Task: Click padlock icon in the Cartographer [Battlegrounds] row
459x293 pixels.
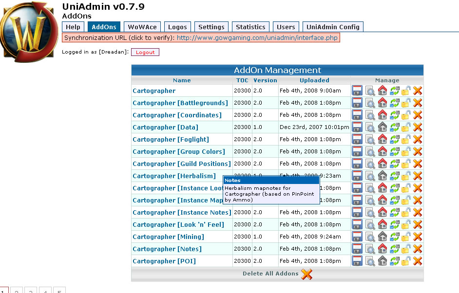Action: click(406, 103)
